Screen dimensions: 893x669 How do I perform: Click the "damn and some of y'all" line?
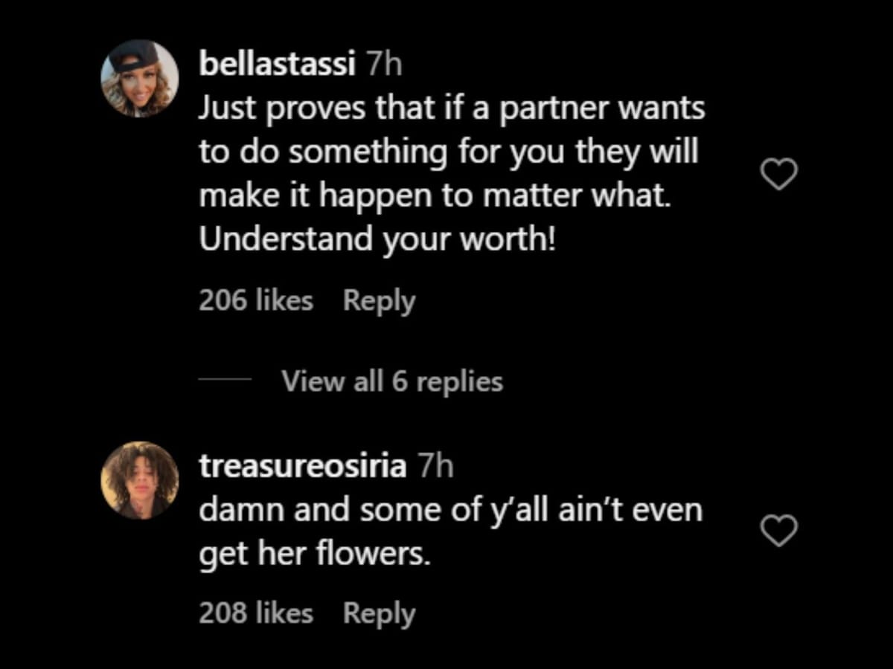pyautogui.click(x=450, y=511)
